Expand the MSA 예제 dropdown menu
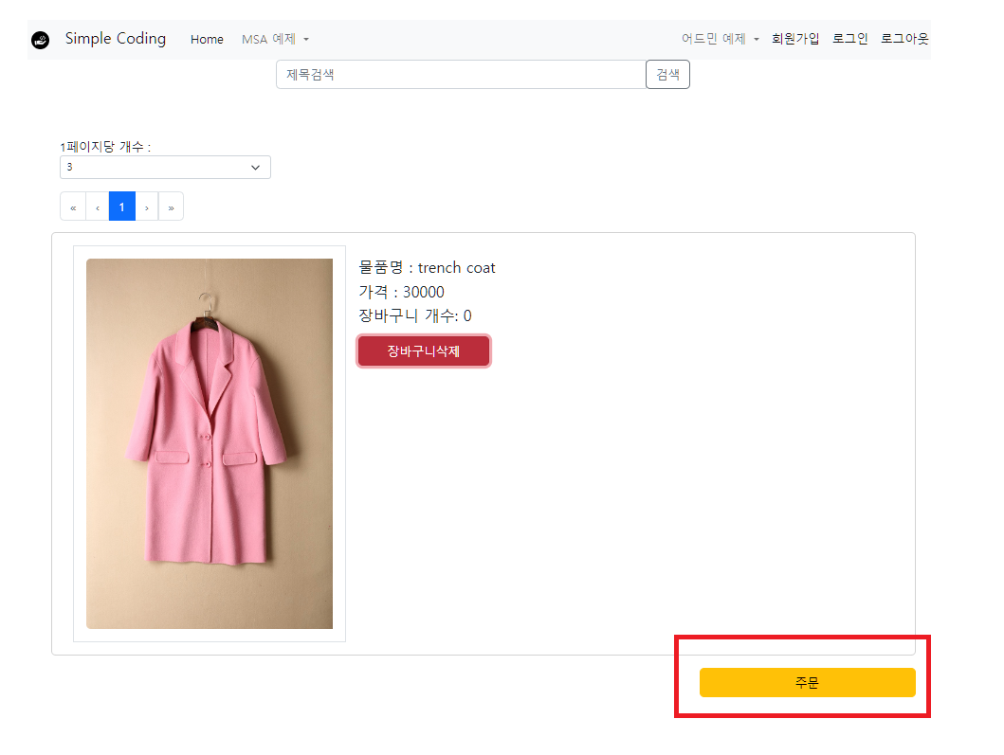This screenshot has width=1004, height=755. click(275, 39)
